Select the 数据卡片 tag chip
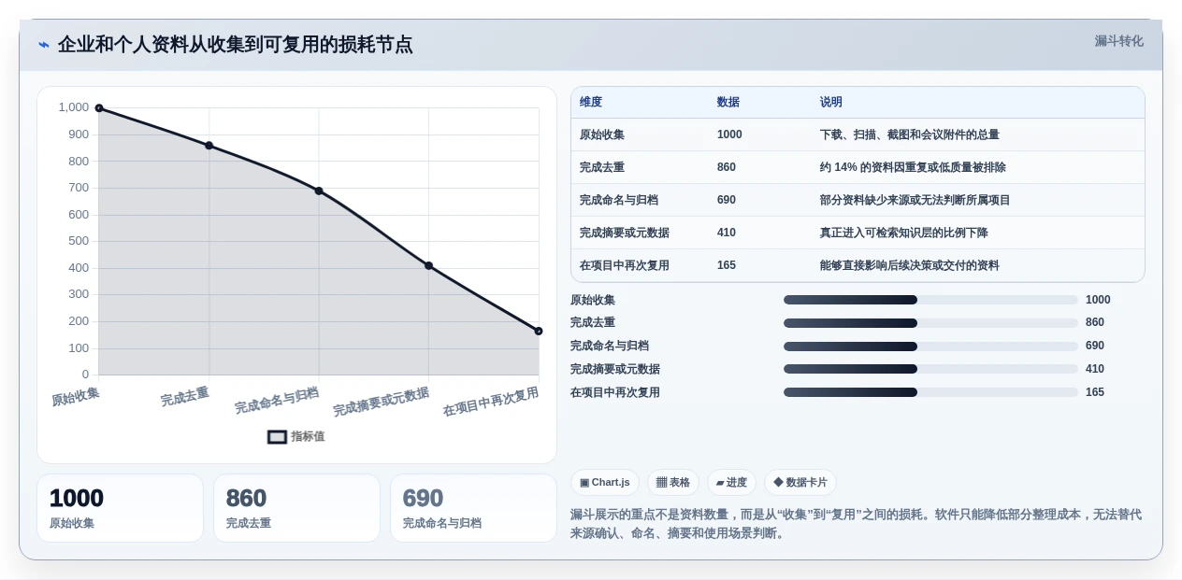Viewport: 1182px width, 580px height. pyautogui.click(x=800, y=483)
